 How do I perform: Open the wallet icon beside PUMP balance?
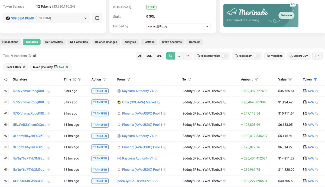pos(97,18)
